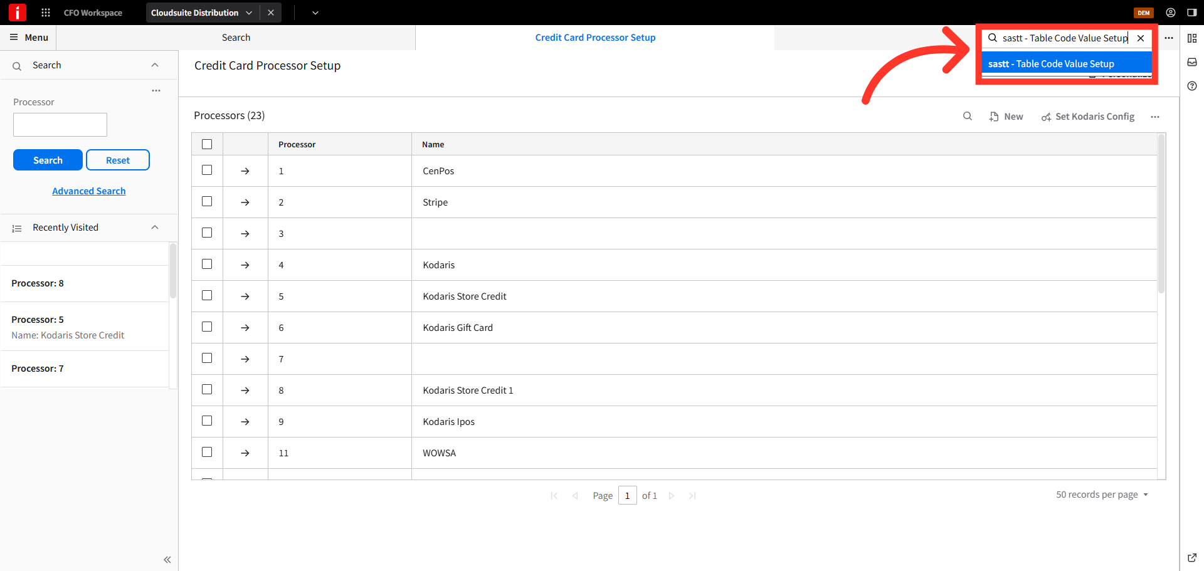Open details arrow for processor 7
The height and width of the screenshot is (571, 1204).
(245, 359)
